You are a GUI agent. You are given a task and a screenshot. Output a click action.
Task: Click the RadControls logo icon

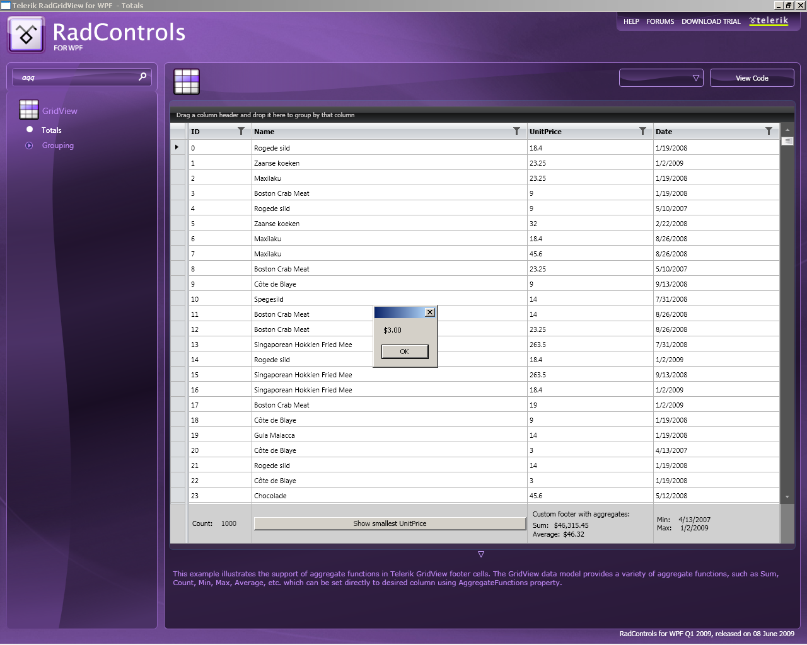26,35
